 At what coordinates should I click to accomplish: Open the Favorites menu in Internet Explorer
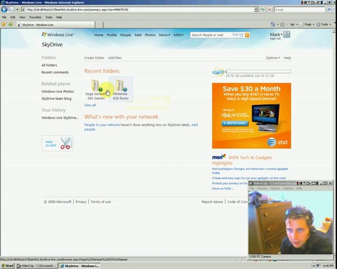click(35, 17)
